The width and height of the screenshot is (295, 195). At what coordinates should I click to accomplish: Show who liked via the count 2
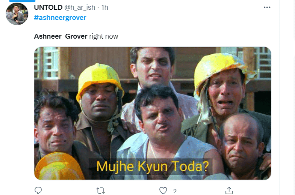[x=175, y=191]
